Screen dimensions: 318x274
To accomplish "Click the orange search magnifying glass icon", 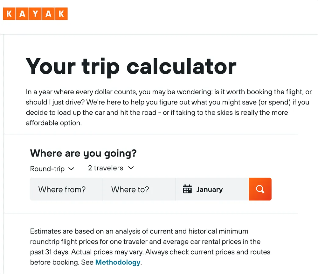I will click(260, 189).
